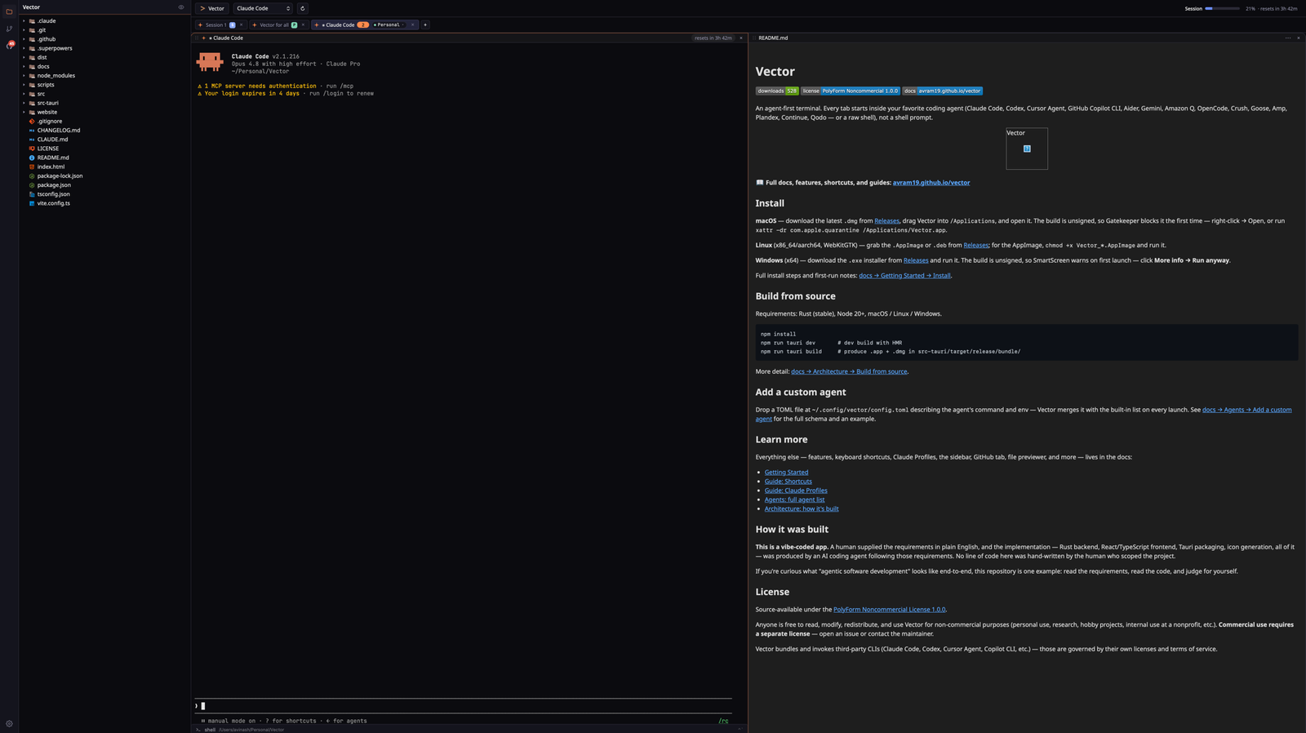Viewport: 1306px width, 733px height.
Task: Open the git branch sidebar icon
Action: (x=9, y=29)
